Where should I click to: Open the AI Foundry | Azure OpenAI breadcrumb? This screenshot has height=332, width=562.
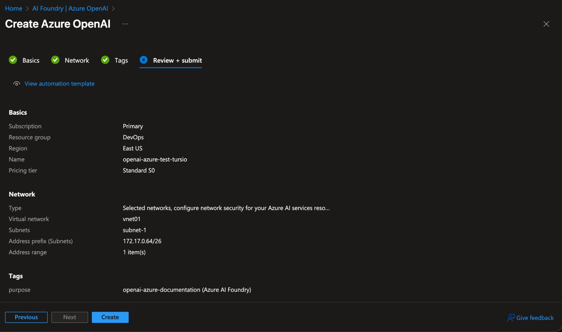[x=70, y=9]
